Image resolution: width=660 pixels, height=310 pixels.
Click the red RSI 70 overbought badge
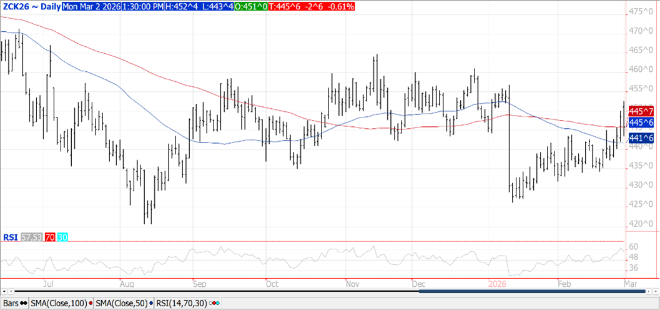(49, 237)
